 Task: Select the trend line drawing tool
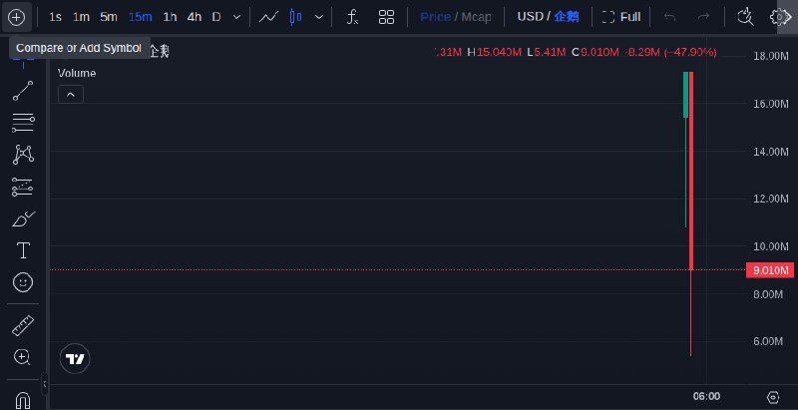coord(23,91)
